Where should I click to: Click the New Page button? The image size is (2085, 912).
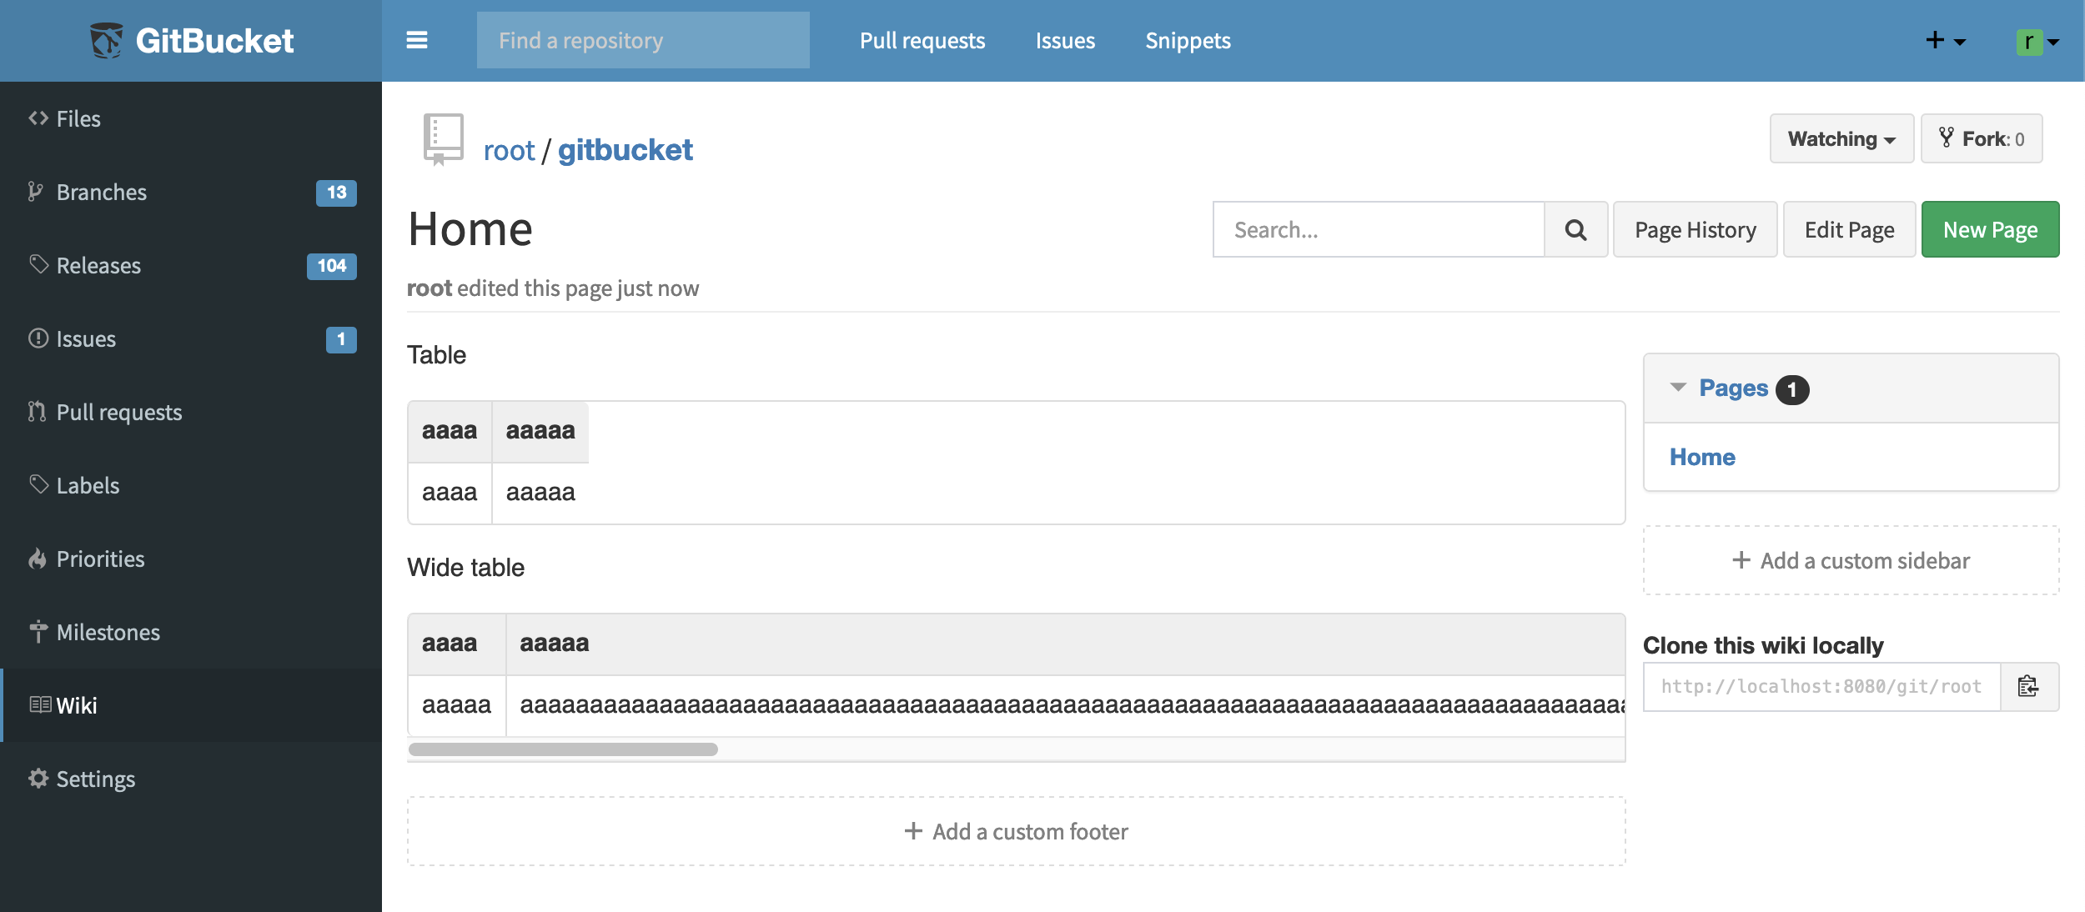tap(1989, 228)
